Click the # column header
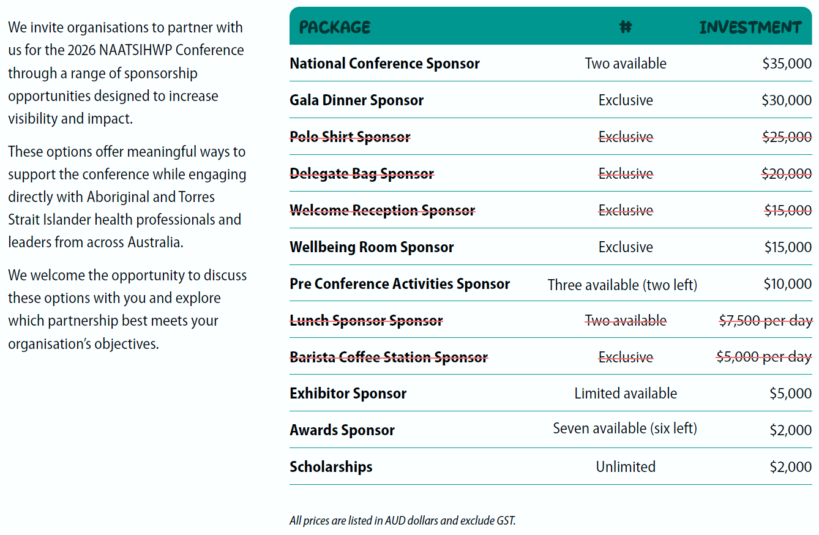The height and width of the screenshot is (535, 819). pyautogui.click(x=626, y=28)
